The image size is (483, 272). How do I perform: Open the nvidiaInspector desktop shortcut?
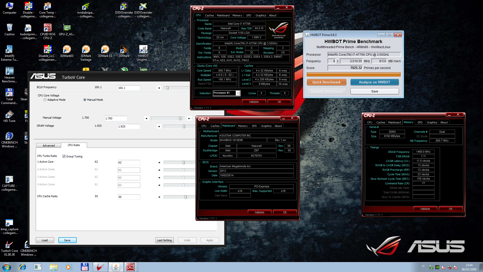[x=86, y=10]
